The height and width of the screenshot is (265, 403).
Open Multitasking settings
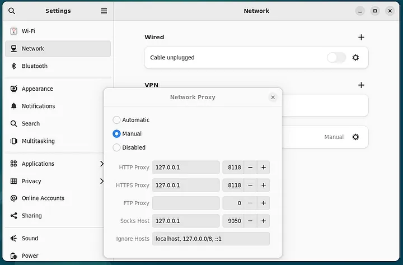point(58,141)
